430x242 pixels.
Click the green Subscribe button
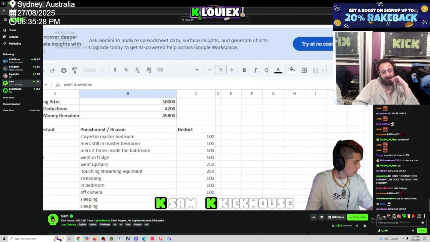(357, 217)
